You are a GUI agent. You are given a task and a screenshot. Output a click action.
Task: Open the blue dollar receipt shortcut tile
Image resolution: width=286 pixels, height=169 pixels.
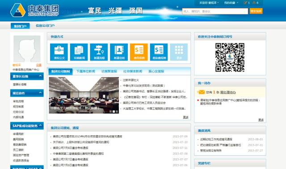coord(159,52)
